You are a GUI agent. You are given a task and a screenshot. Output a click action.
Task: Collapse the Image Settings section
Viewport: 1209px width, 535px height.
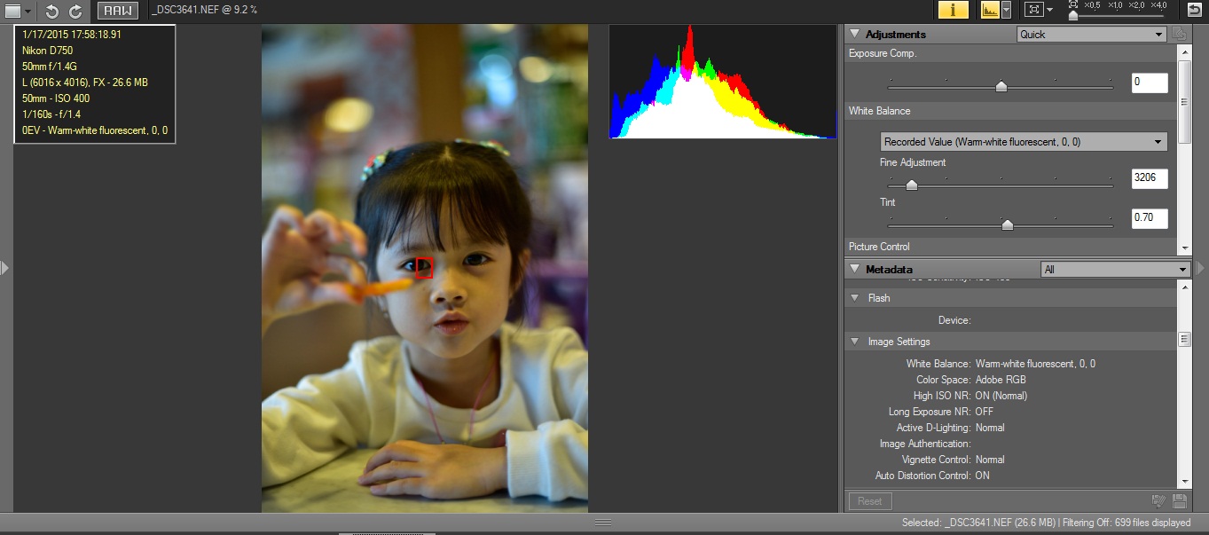(x=854, y=342)
